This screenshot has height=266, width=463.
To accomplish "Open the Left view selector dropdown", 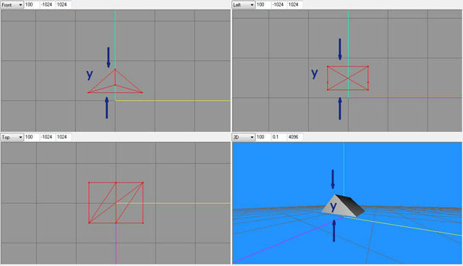I will [x=243, y=5].
